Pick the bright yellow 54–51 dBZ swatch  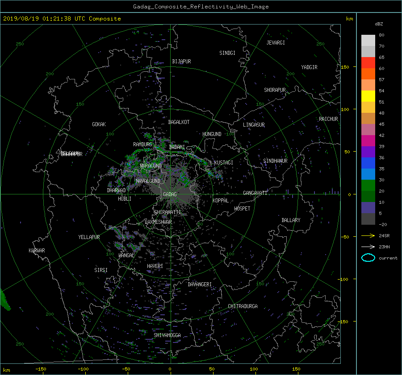pos(368,96)
